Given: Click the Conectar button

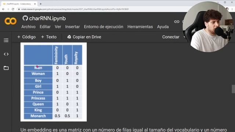Looking at the screenshot, I should (171, 37).
